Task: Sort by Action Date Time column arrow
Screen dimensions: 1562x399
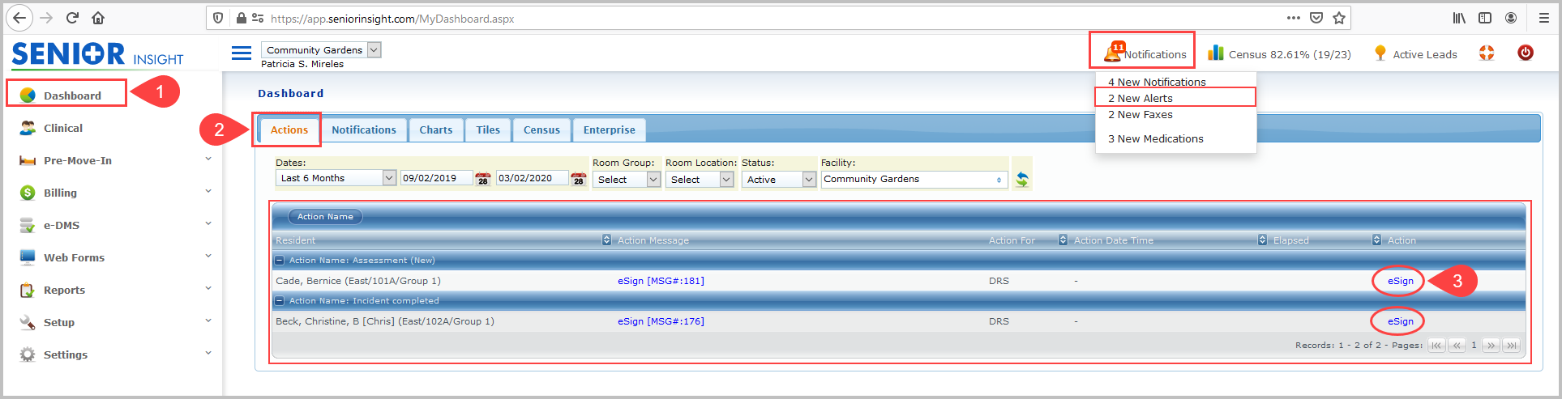Action: click(1263, 240)
